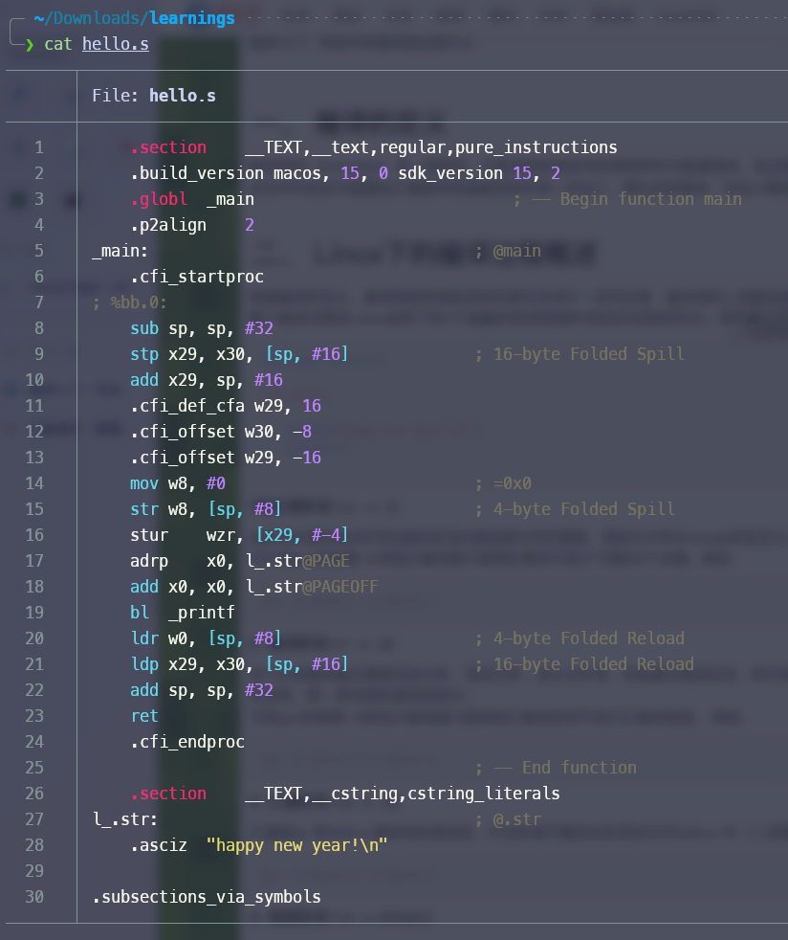Image resolution: width=788 pixels, height=940 pixels.
Task: Click the _main: label on line 5
Action: [120, 251]
